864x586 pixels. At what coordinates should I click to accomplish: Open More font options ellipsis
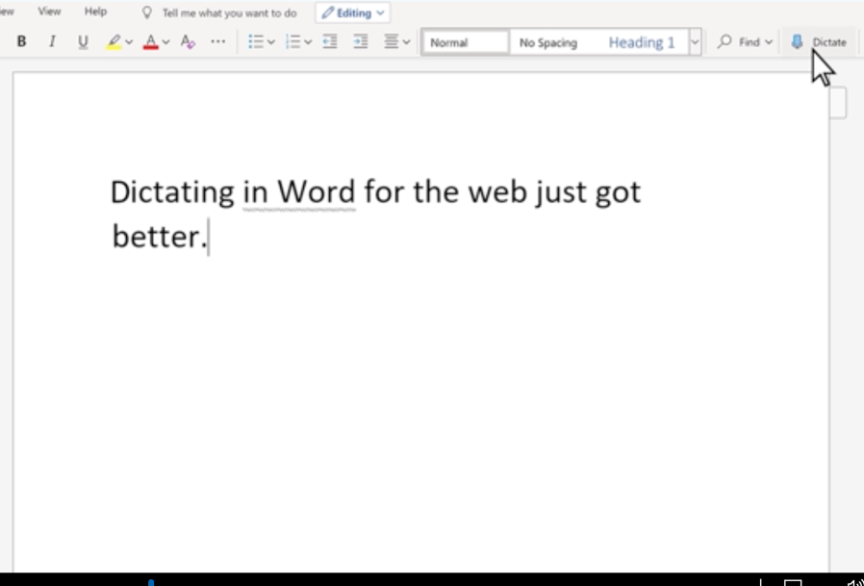tap(218, 41)
